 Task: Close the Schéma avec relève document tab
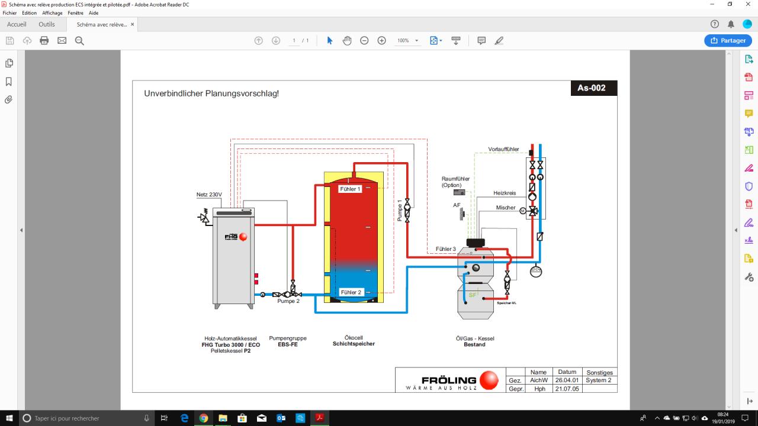[x=133, y=25]
